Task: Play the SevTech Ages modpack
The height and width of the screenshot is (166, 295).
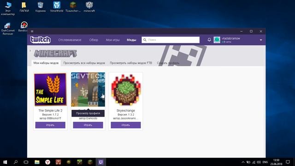Action: [x=88, y=125]
